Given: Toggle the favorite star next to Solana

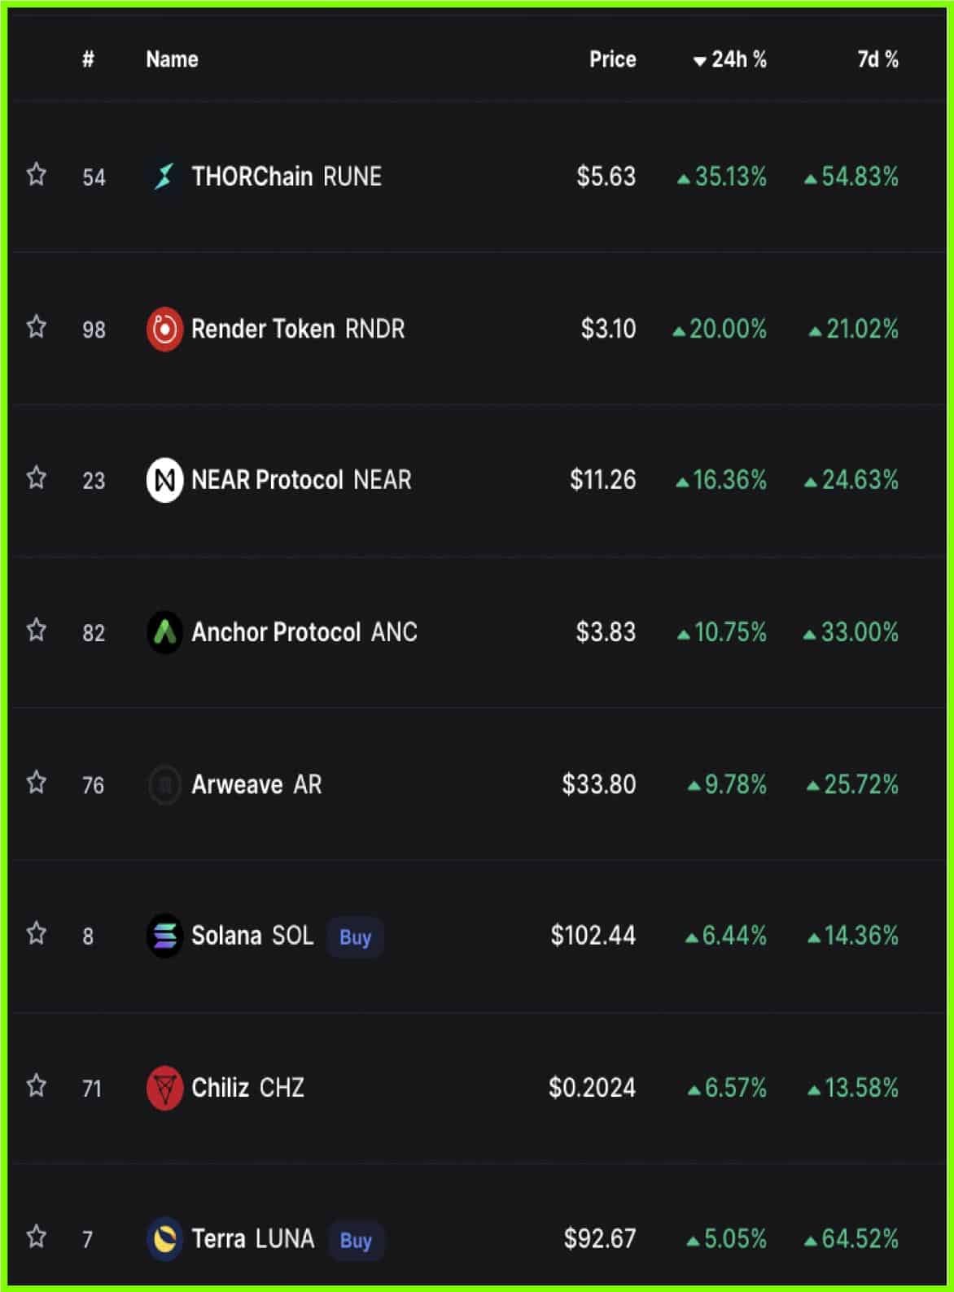Looking at the screenshot, I should click(x=37, y=933).
